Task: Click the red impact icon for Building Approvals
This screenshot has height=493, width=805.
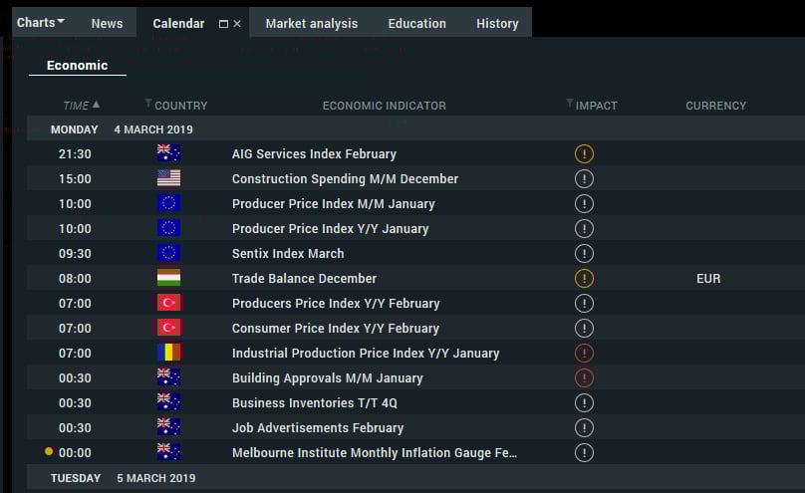Action: point(584,378)
